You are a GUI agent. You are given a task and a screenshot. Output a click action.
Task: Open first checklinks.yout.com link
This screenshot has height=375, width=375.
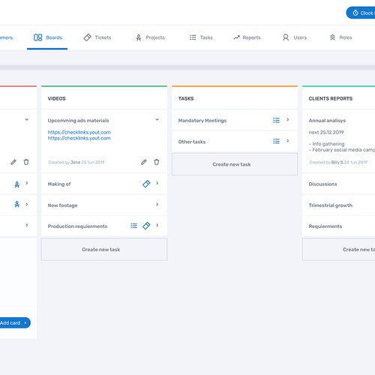(x=79, y=132)
